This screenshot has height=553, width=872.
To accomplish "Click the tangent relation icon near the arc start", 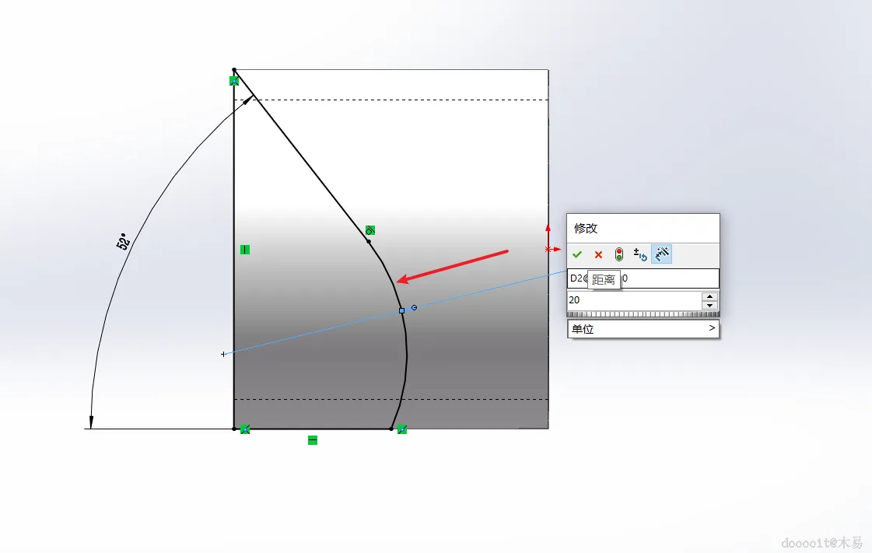I will (x=370, y=230).
